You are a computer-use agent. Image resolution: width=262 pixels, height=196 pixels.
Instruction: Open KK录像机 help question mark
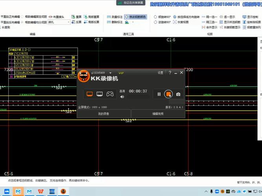[170, 73]
